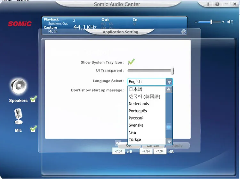Image resolution: width=240 pixels, height=179 pixels.
Task: Choose Japanese 日本語 from language list
Action: [x=147, y=89]
